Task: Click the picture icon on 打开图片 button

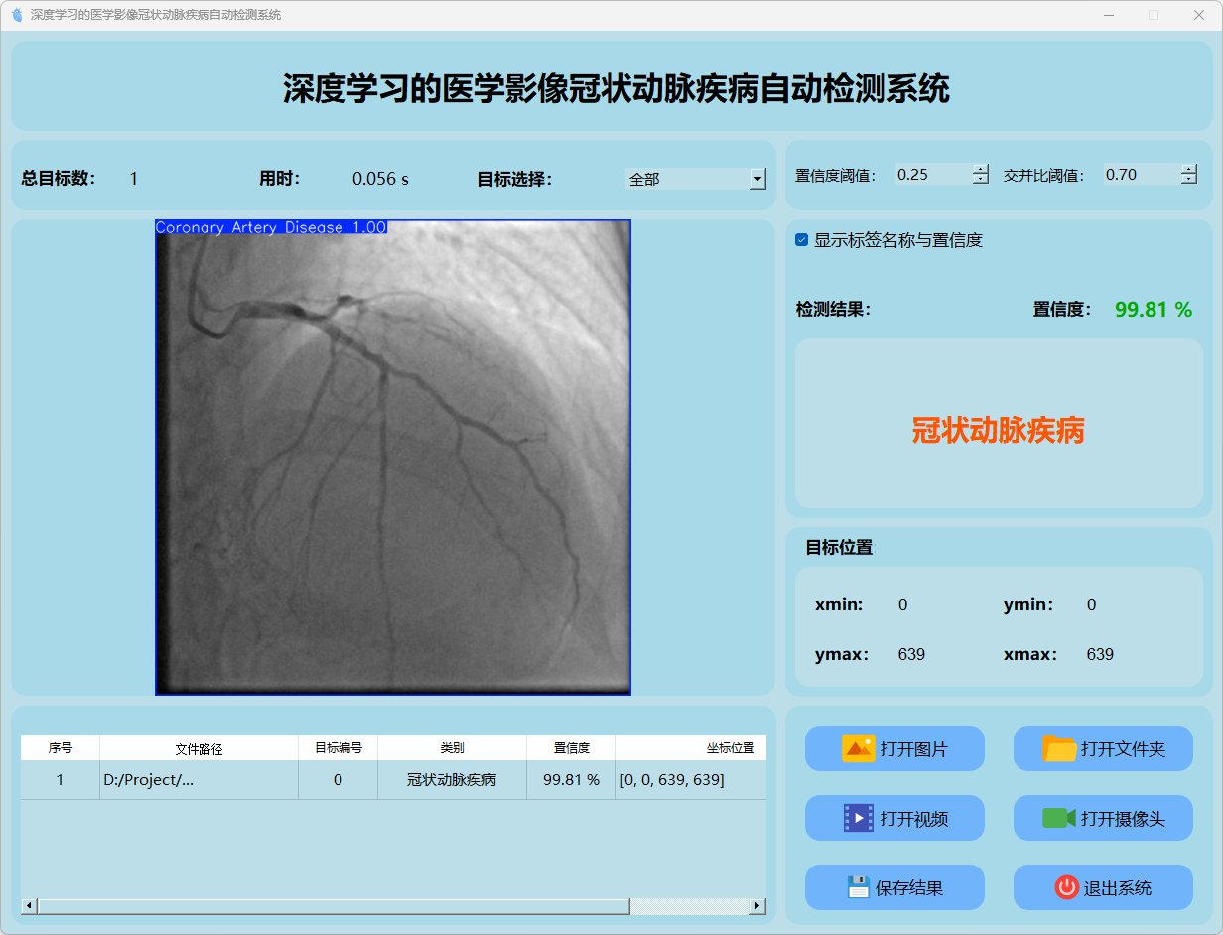Action: click(858, 748)
